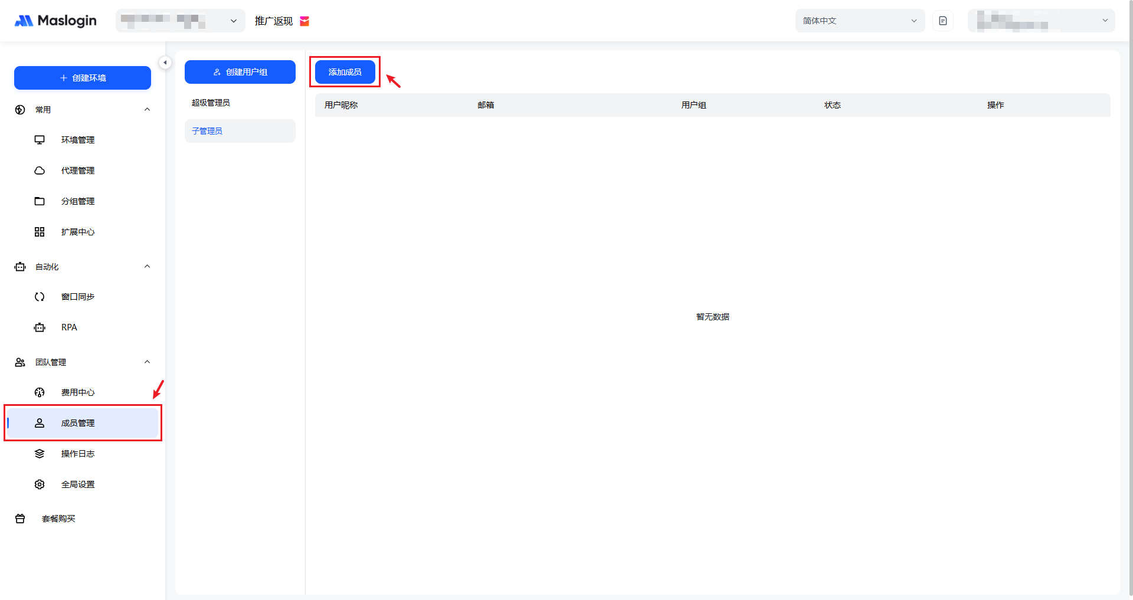The width and height of the screenshot is (1133, 600).
Task: Collapse the 常用 menu section
Action: 147,110
